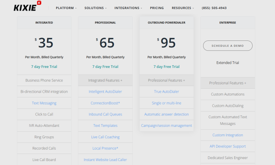Screen dimensions: 275x165
Task: Start Outbound Powerdialer 7 day Free Trial
Action: 167,67
